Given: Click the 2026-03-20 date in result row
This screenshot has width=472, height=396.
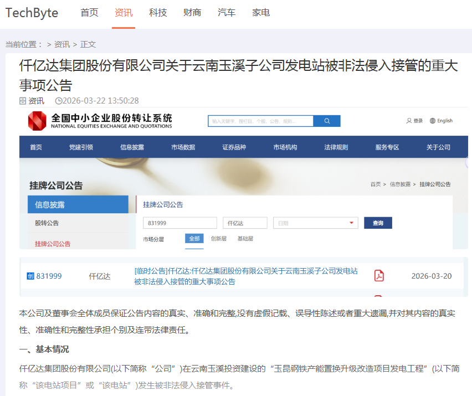Looking at the screenshot, I should [432, 276].
